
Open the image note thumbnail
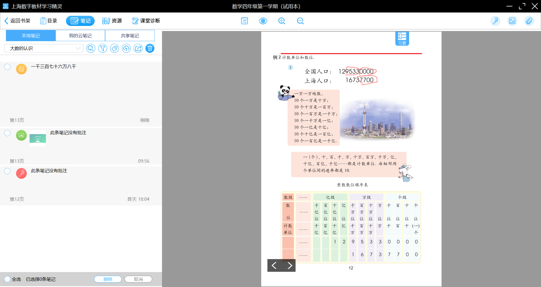pyautogui.click(x=38, y=138)
